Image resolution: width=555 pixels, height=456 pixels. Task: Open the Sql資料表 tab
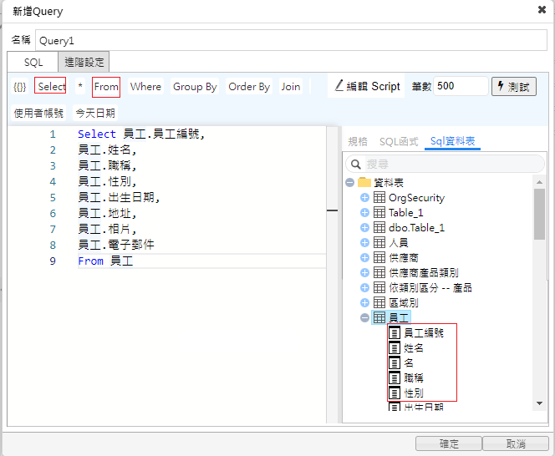click(x=452, y=141)
